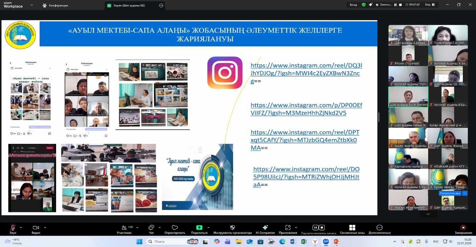Expand audio options arrow beside Звук
476x247 pixels.
pyautogui.click(x=21, y=227)
